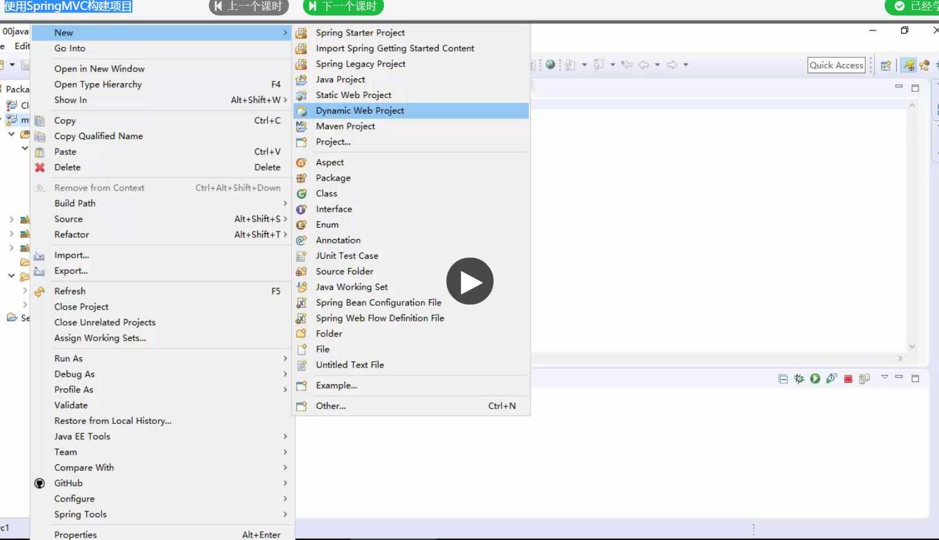Screen dimensions: 939x540
Task: Maximize the console panel
Action: [915, 378]
